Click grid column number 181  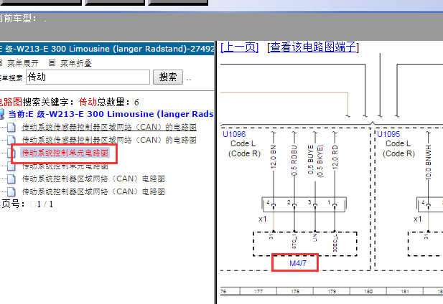tap(404, 291)
